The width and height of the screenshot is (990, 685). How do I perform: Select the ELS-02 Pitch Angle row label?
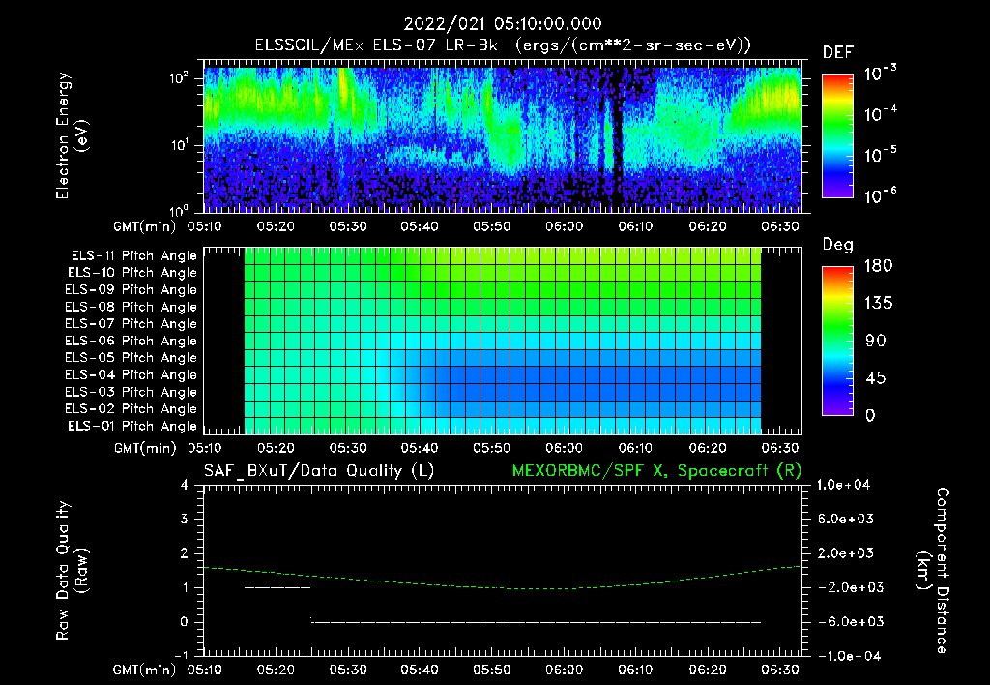click(131, 409)
